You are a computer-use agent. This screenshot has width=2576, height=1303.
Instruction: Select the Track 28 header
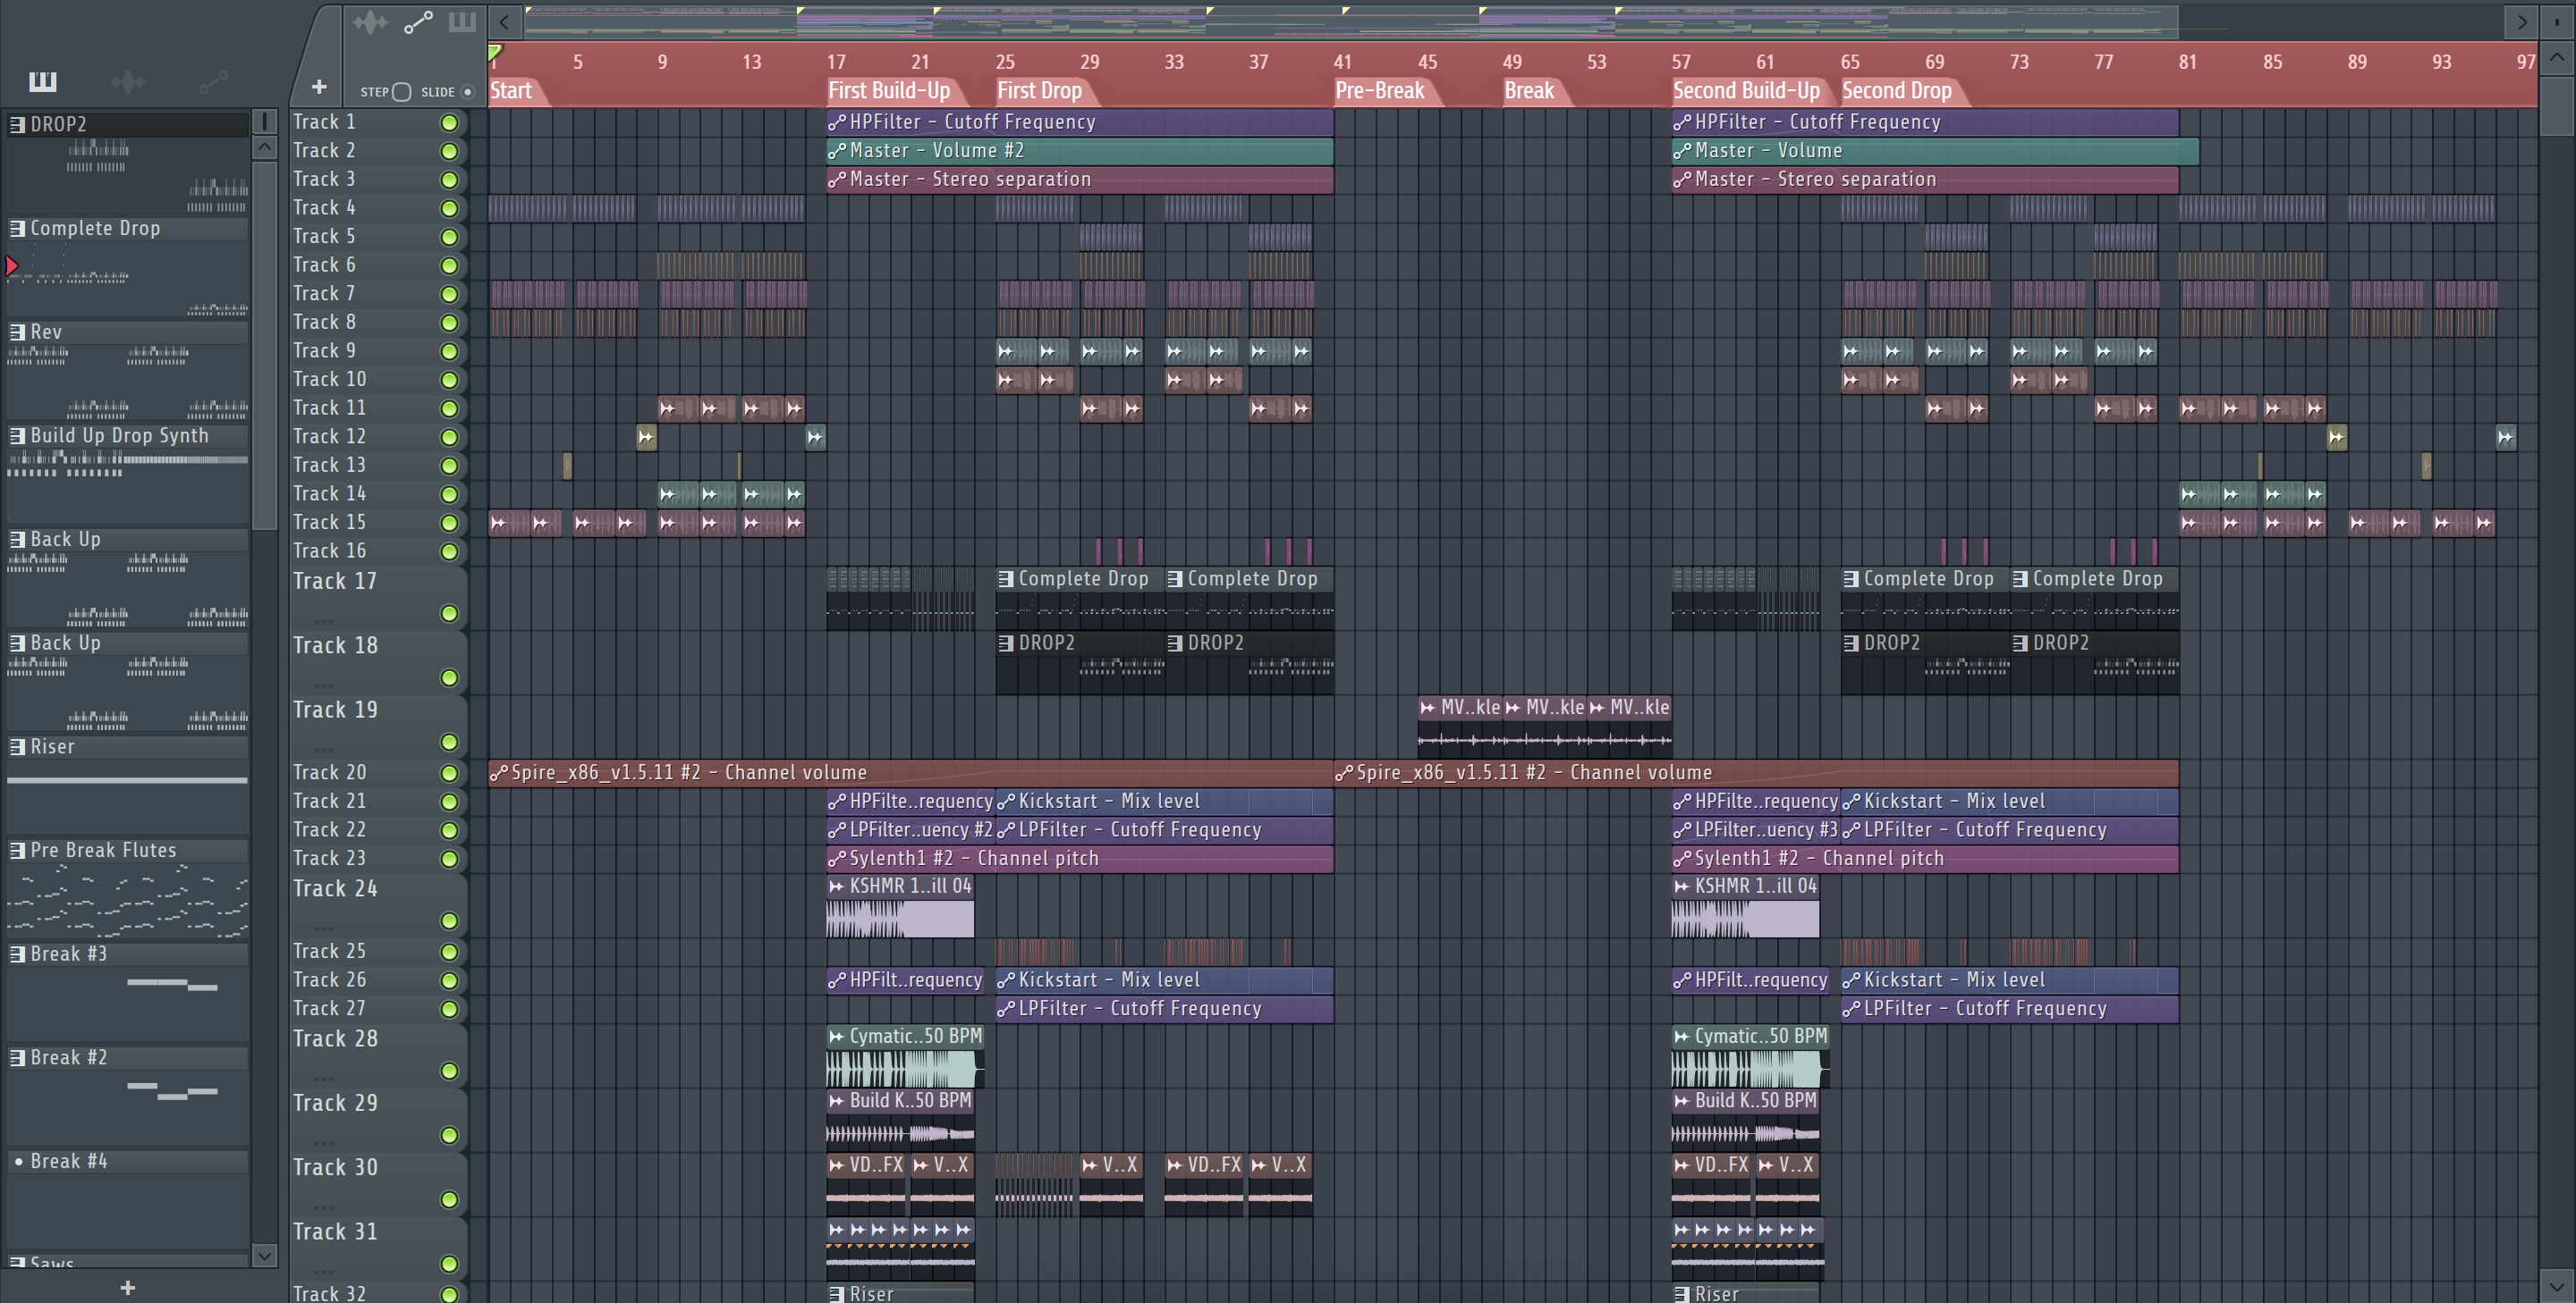tap(378, 1055)
